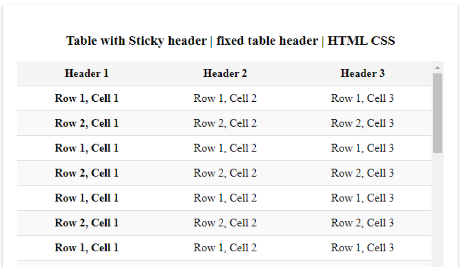
Task: Select the Header 2 column heading
Action: [225, 73]
